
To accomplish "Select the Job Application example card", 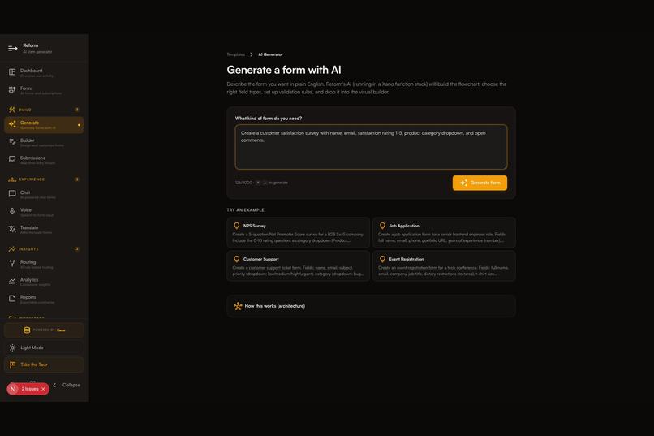I will (x=444, y=232).
